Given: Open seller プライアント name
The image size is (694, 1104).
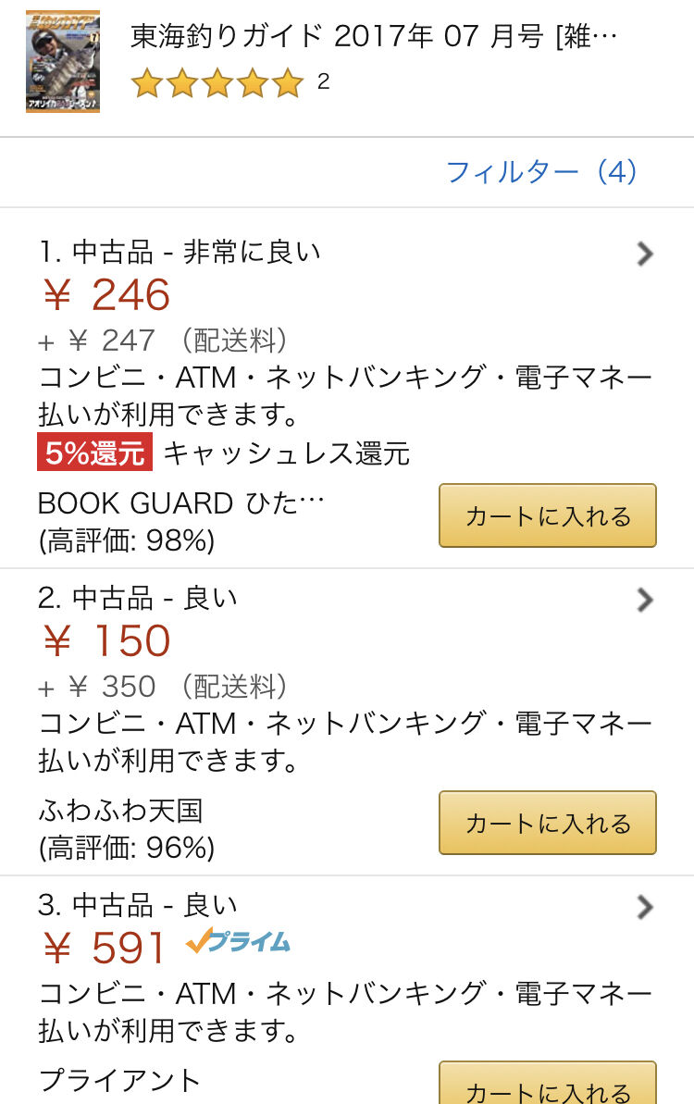Looking at the screenshot, I should click(119, 1080).
